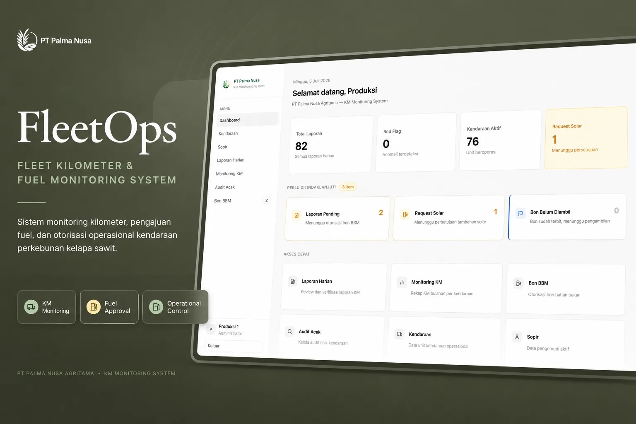
Task: Open Laporan Harian quick access card
Action: [334, 287]
